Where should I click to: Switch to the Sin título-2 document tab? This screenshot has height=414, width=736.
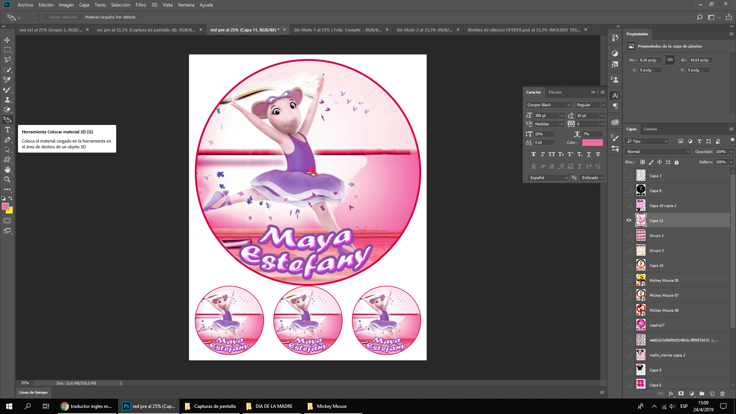424,30
